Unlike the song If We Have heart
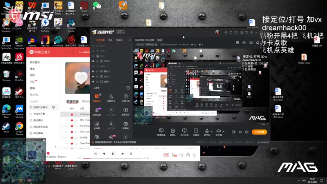Screen dimensions: 327x184 pos(72,114)
